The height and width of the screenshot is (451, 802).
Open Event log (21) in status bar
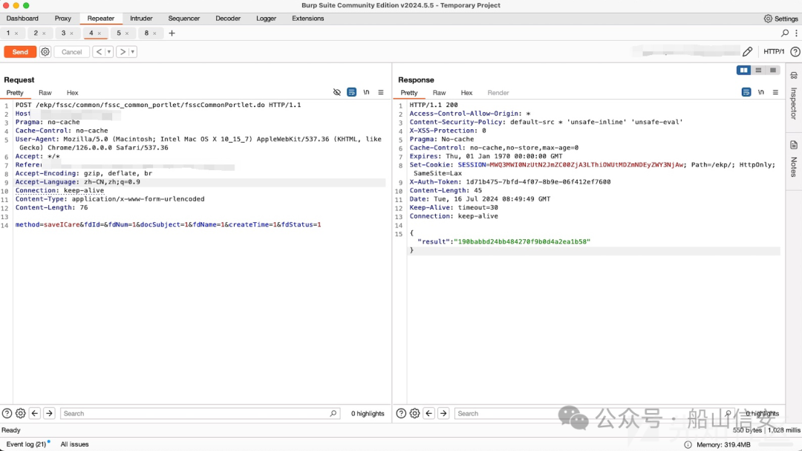[26, 444]
